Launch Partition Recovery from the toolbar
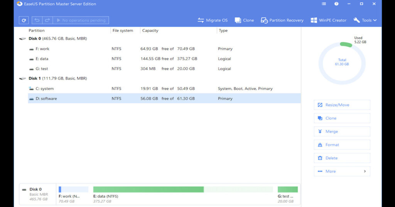This screenshot has height=207, width=395. click(x=282, y=20)
